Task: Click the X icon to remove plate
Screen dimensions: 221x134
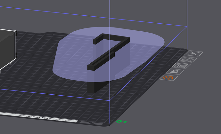Action: [194, 53]
